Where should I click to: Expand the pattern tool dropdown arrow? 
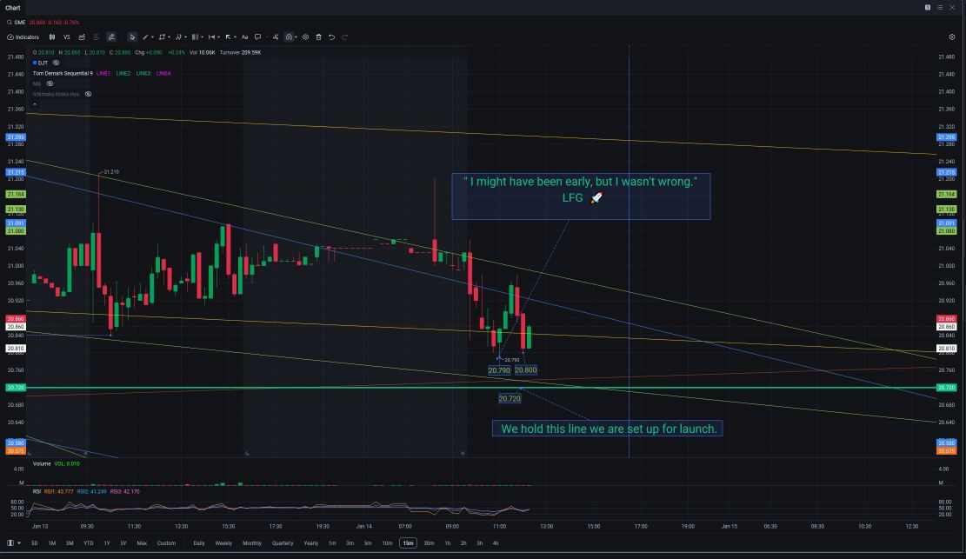point(185,37)
